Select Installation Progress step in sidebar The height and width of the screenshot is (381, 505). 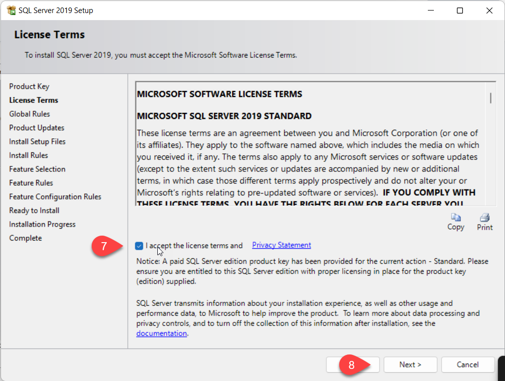click(42, 225)
